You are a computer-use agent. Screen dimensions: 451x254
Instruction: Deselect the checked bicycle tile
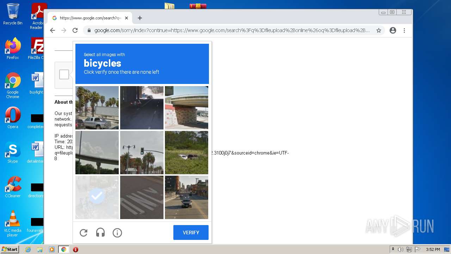click(x=97, y=197)
